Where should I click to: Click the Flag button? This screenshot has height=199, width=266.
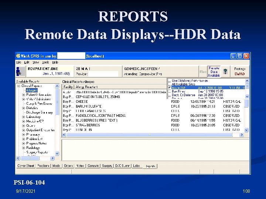click(x=203, y=71)
